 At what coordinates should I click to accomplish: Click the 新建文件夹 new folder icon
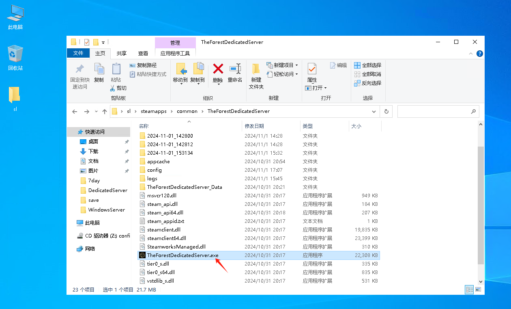click(x=256, y=69)
